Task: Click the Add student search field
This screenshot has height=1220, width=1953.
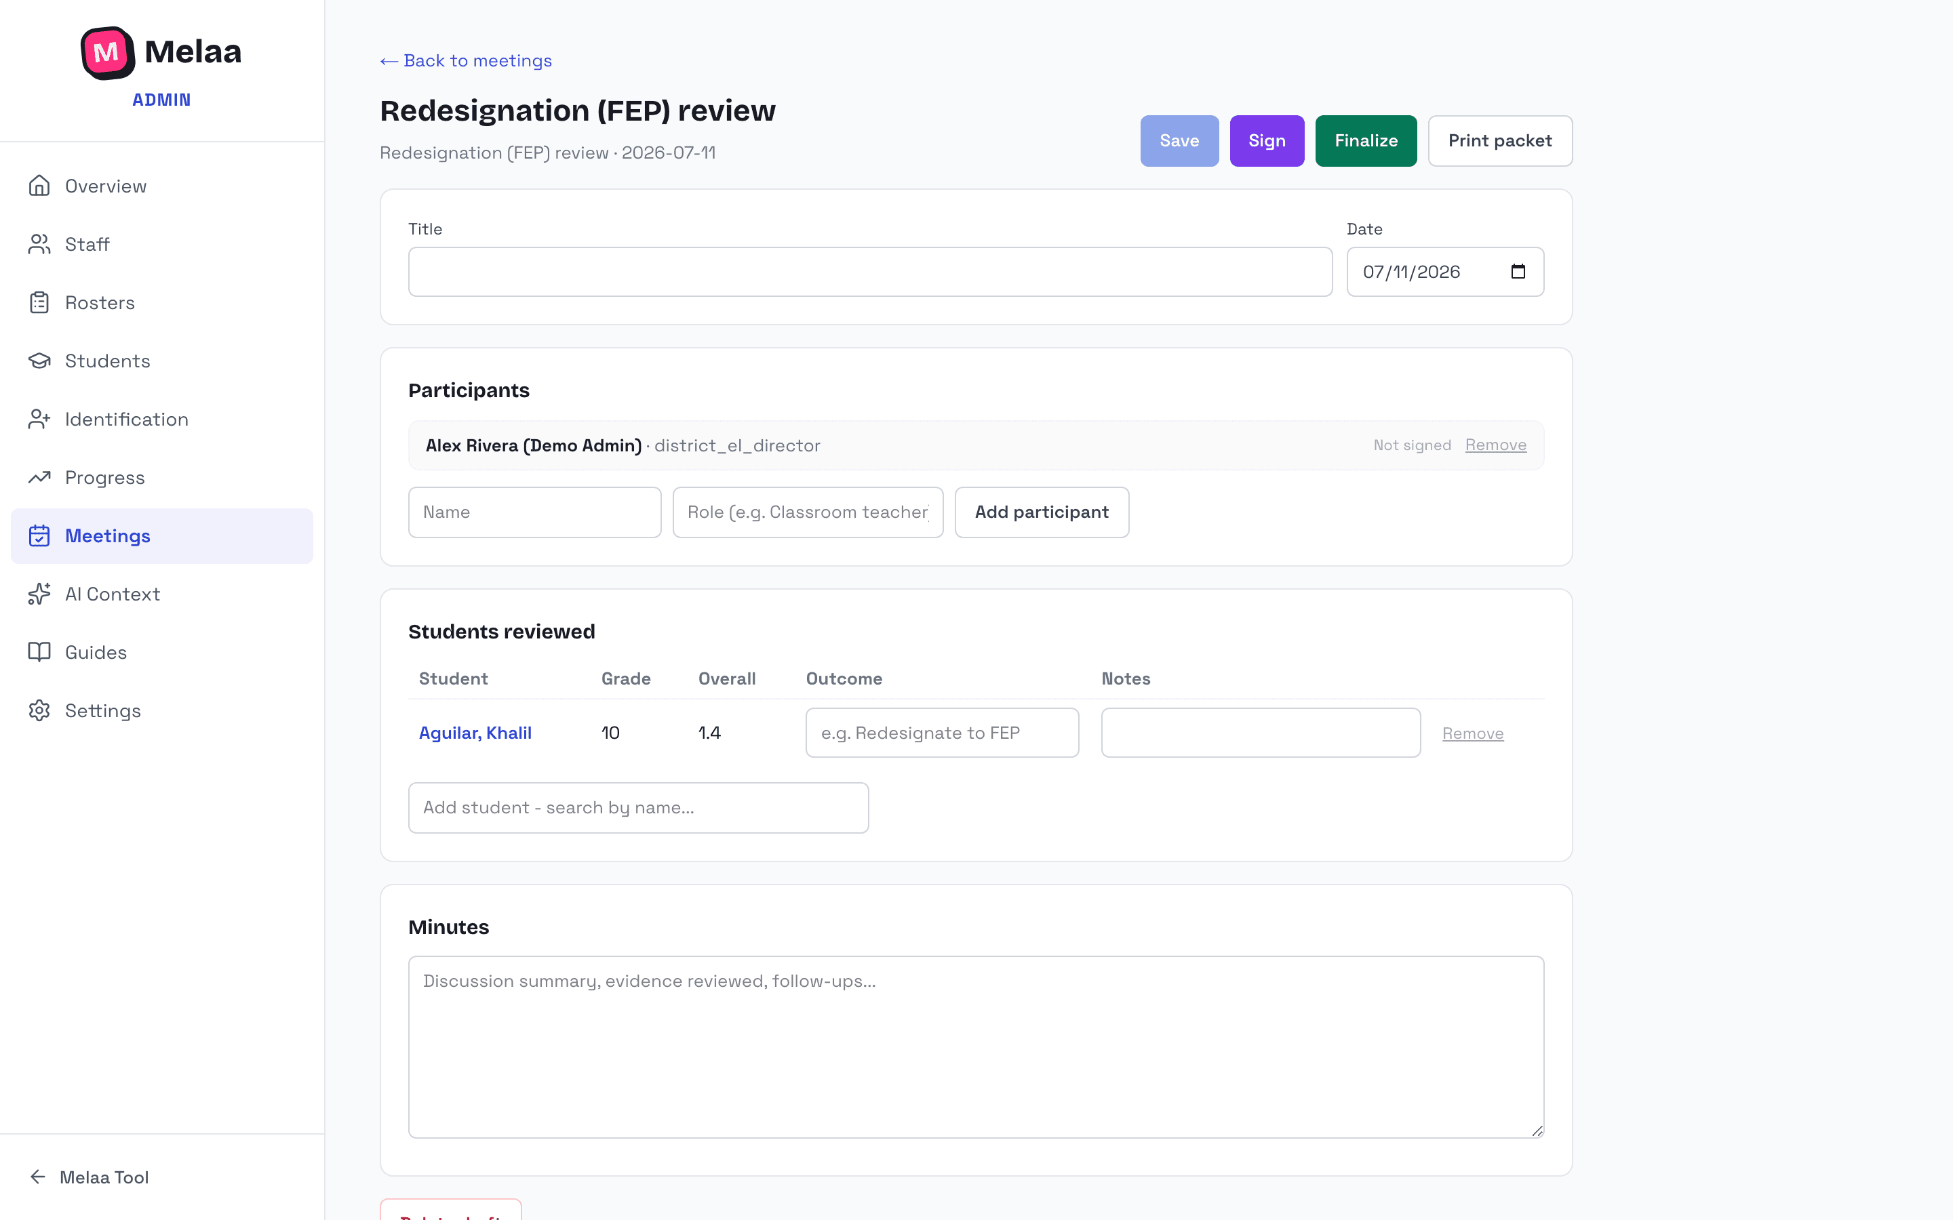Action: 638,807
